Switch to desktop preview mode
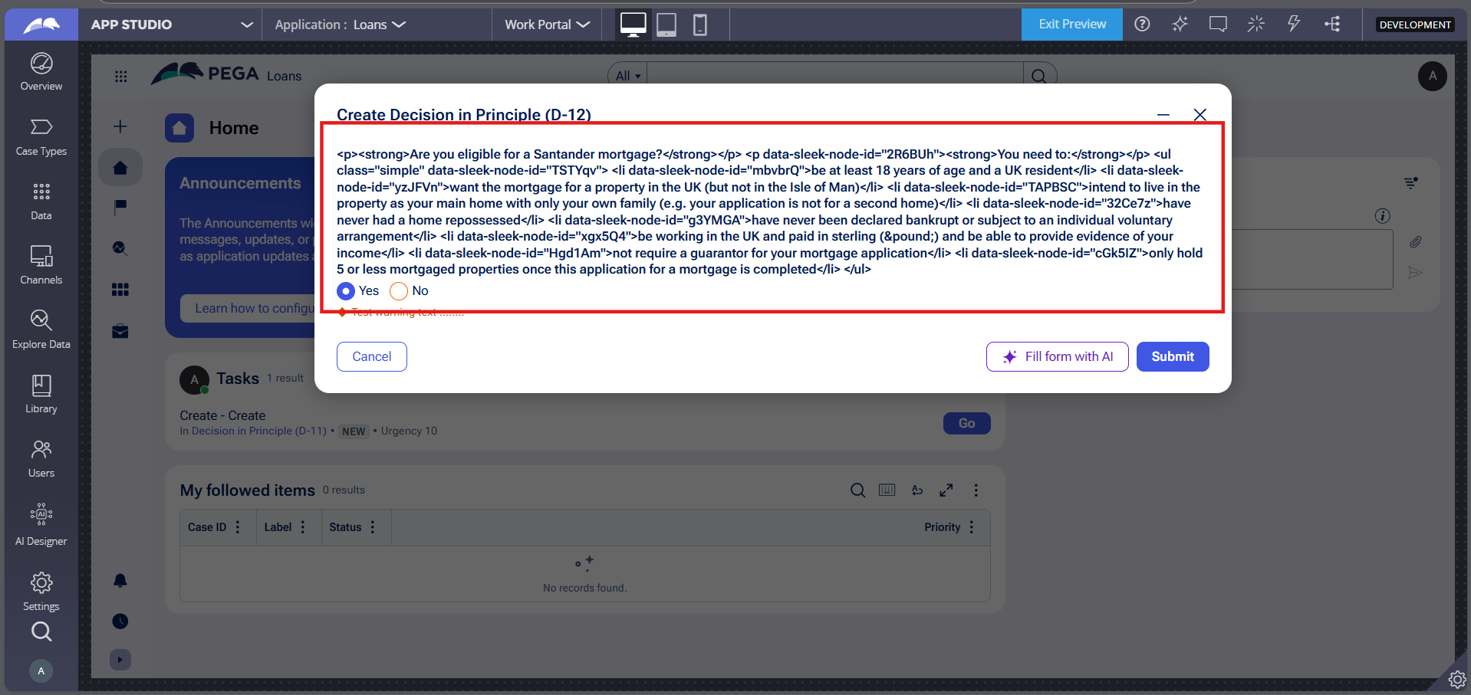 [x=633, y=25]
